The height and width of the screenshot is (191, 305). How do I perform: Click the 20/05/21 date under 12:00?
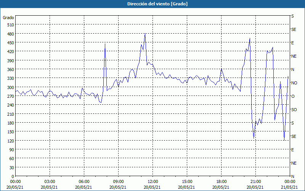(152, 187)
